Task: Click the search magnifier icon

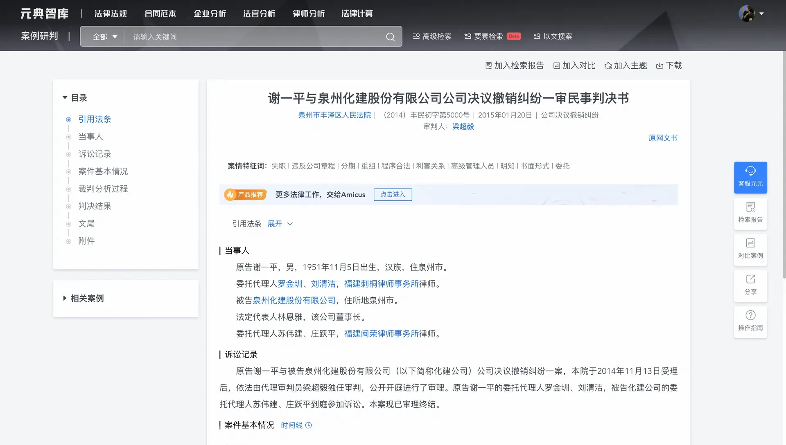Action: pos(390,37)
